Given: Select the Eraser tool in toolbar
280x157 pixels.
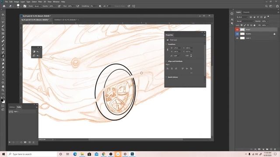Looking at the screenshot, I should (3, 56).
